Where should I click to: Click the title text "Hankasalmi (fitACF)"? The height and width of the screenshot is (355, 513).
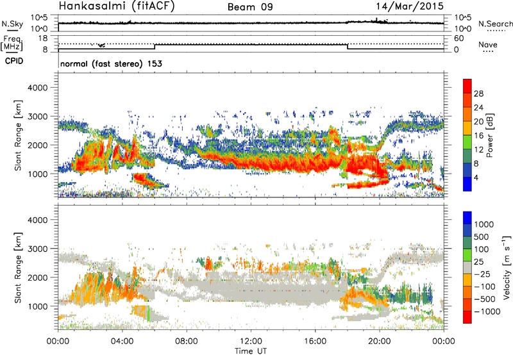pyautogui.click(x=117, y=6)
